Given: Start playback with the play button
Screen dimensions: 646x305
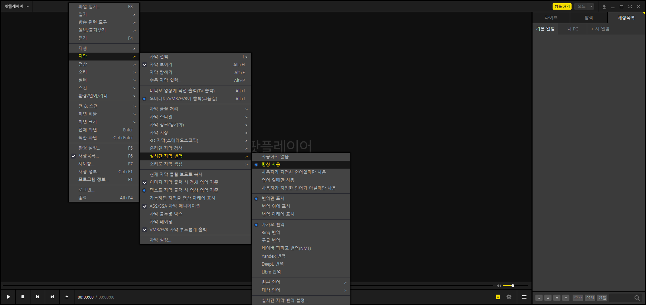Looking at the screenshot, I should pyautogui.click(x=9, y=297).
